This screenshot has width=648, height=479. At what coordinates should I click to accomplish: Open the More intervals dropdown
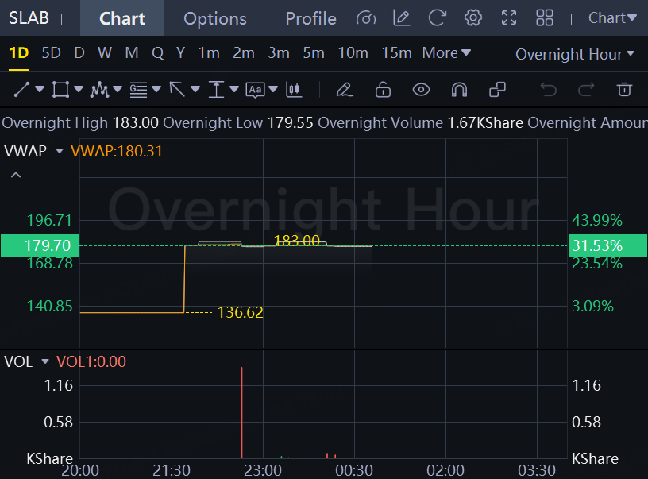pyautogui.click(x=446, y=53)
